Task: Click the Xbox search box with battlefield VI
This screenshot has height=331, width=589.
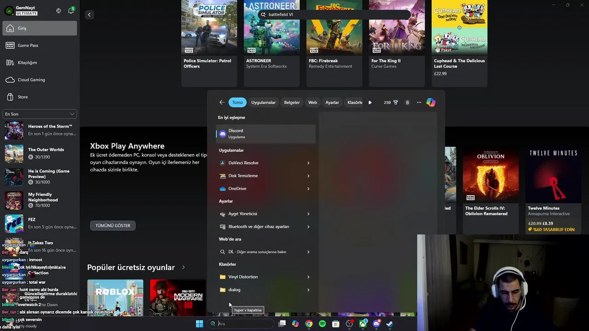Action: coord(334,15)
